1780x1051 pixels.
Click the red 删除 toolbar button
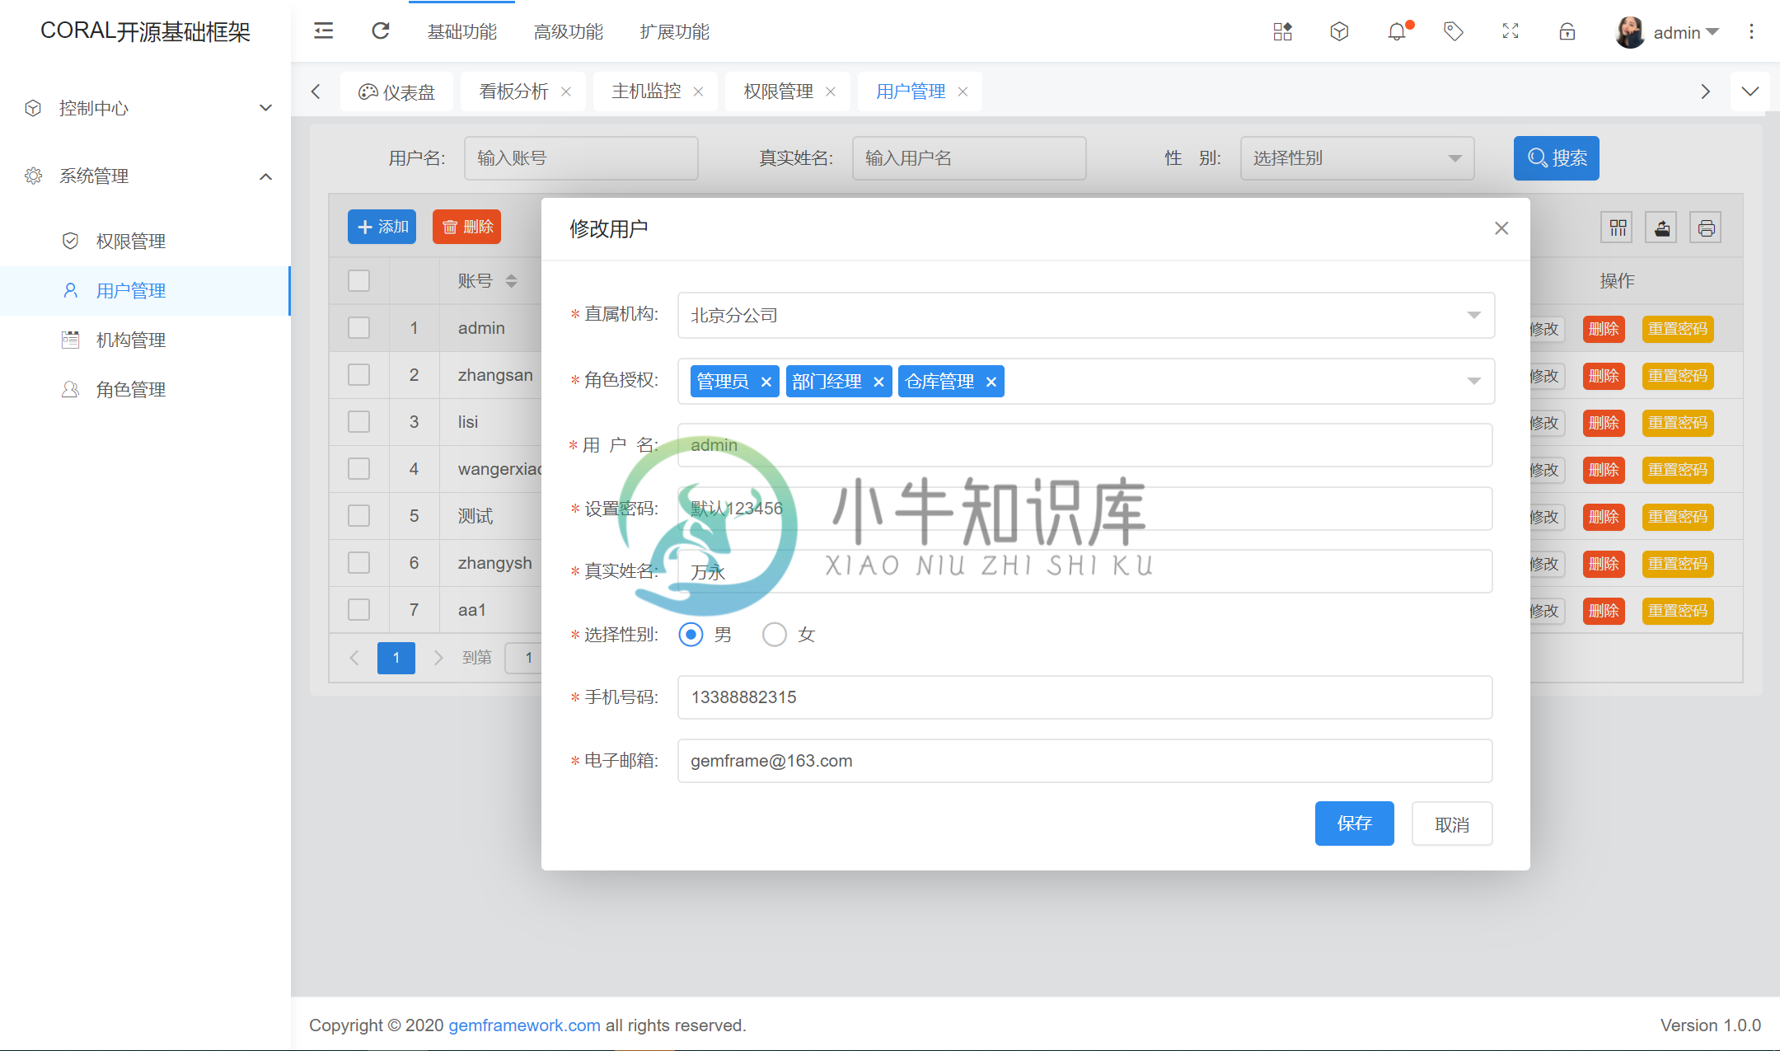click(466, 227)
